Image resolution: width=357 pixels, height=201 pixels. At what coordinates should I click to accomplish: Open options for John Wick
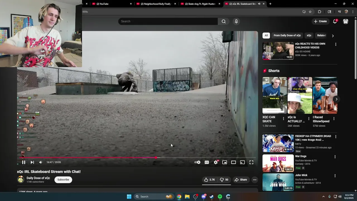click(335, 176)
